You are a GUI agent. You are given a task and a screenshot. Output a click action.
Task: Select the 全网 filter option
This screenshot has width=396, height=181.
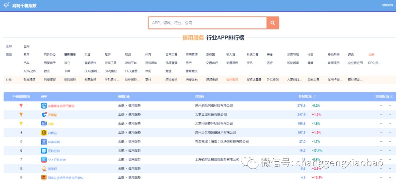[x=26, y=46]
